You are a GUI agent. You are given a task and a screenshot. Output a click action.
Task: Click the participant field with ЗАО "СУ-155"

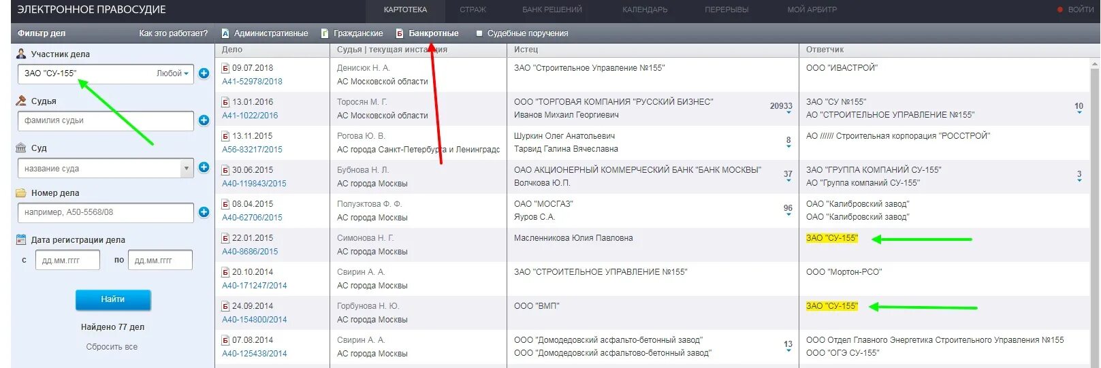pyautogui.click(x=106, y=73)
